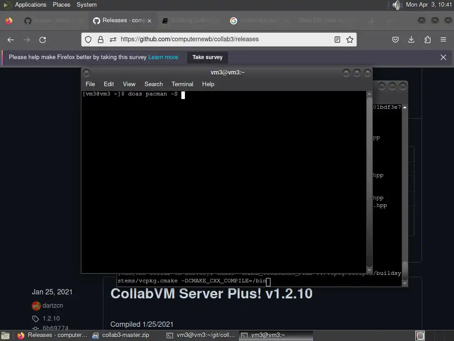Select the vm3@vm3:~ taskbar entry
Image resolution: width=454 pixels, height=341 pixels.
coord(276,336)
